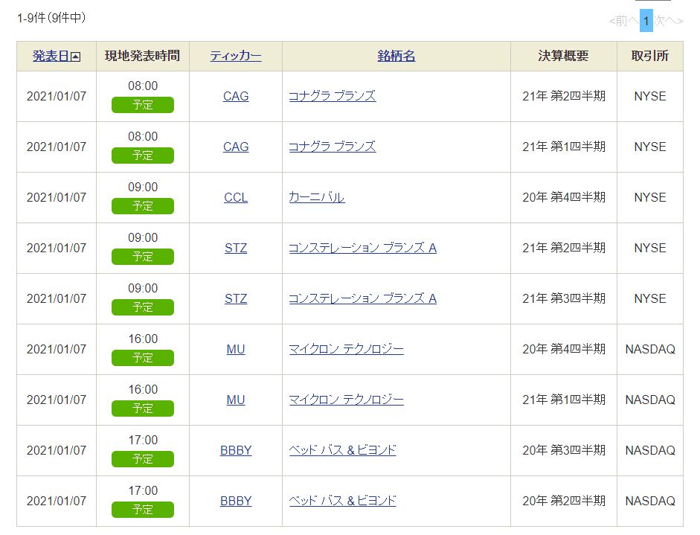Open the CCL ticker link

[x=236, y=197]
